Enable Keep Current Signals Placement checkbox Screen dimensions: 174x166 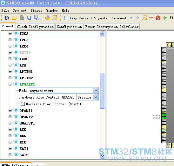[66, 18]
